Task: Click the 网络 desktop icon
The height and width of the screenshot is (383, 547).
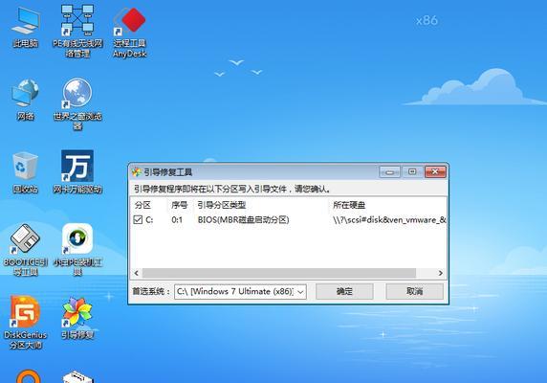Action: click(25, 101)
